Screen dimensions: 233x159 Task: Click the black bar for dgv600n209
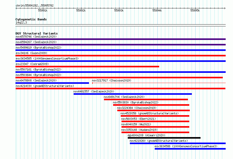tap(164, 138)
